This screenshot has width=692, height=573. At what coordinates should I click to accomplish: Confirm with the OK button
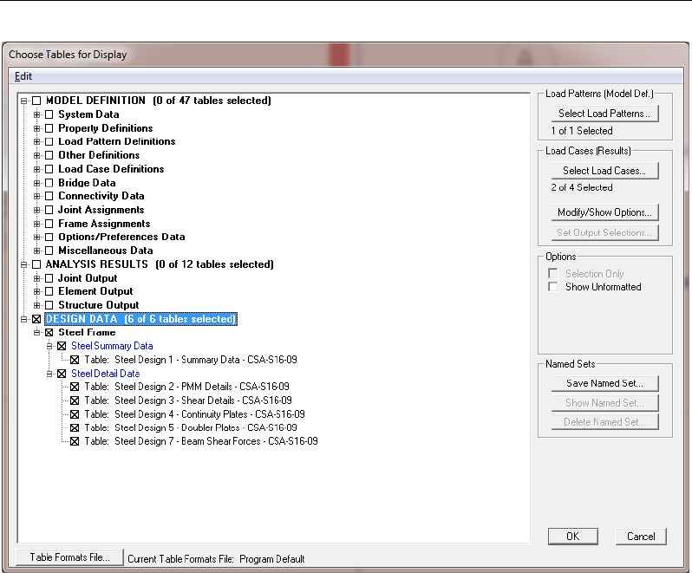coord(573,537)
